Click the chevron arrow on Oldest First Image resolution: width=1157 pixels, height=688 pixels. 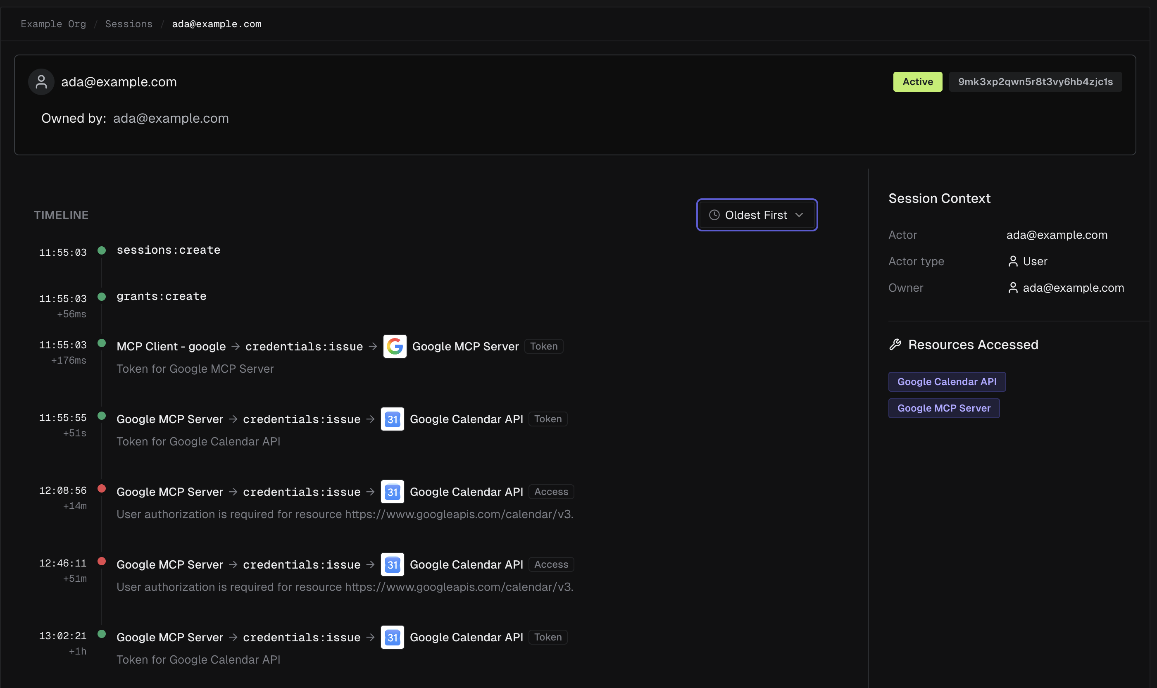[x=799, y=215]
